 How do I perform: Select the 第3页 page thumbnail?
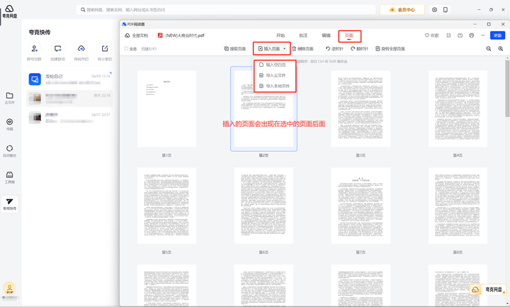[x=361, y=108]
